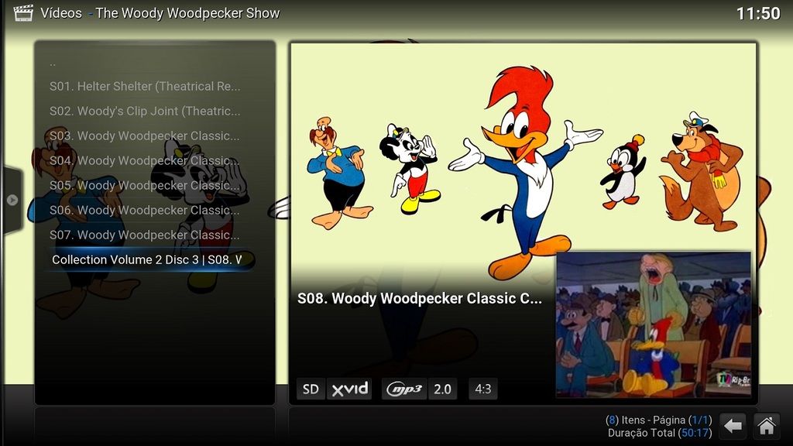Click the Xvid codec badge
Image resolution: width=793 pixels, height=446 pixels.
(349, 389)
